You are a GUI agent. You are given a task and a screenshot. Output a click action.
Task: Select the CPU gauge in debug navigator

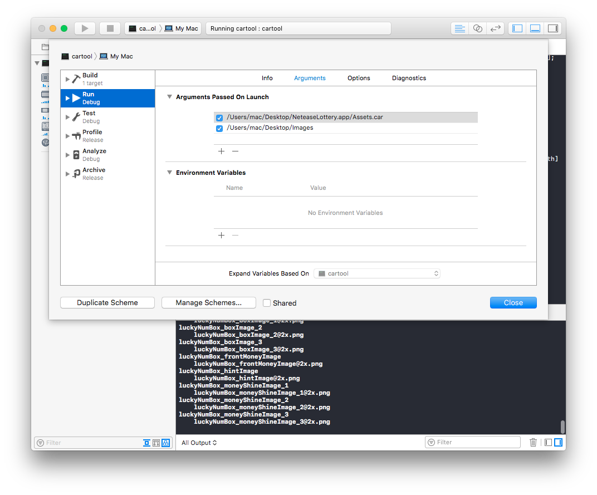pyautogui.click(x=45, y=78)
